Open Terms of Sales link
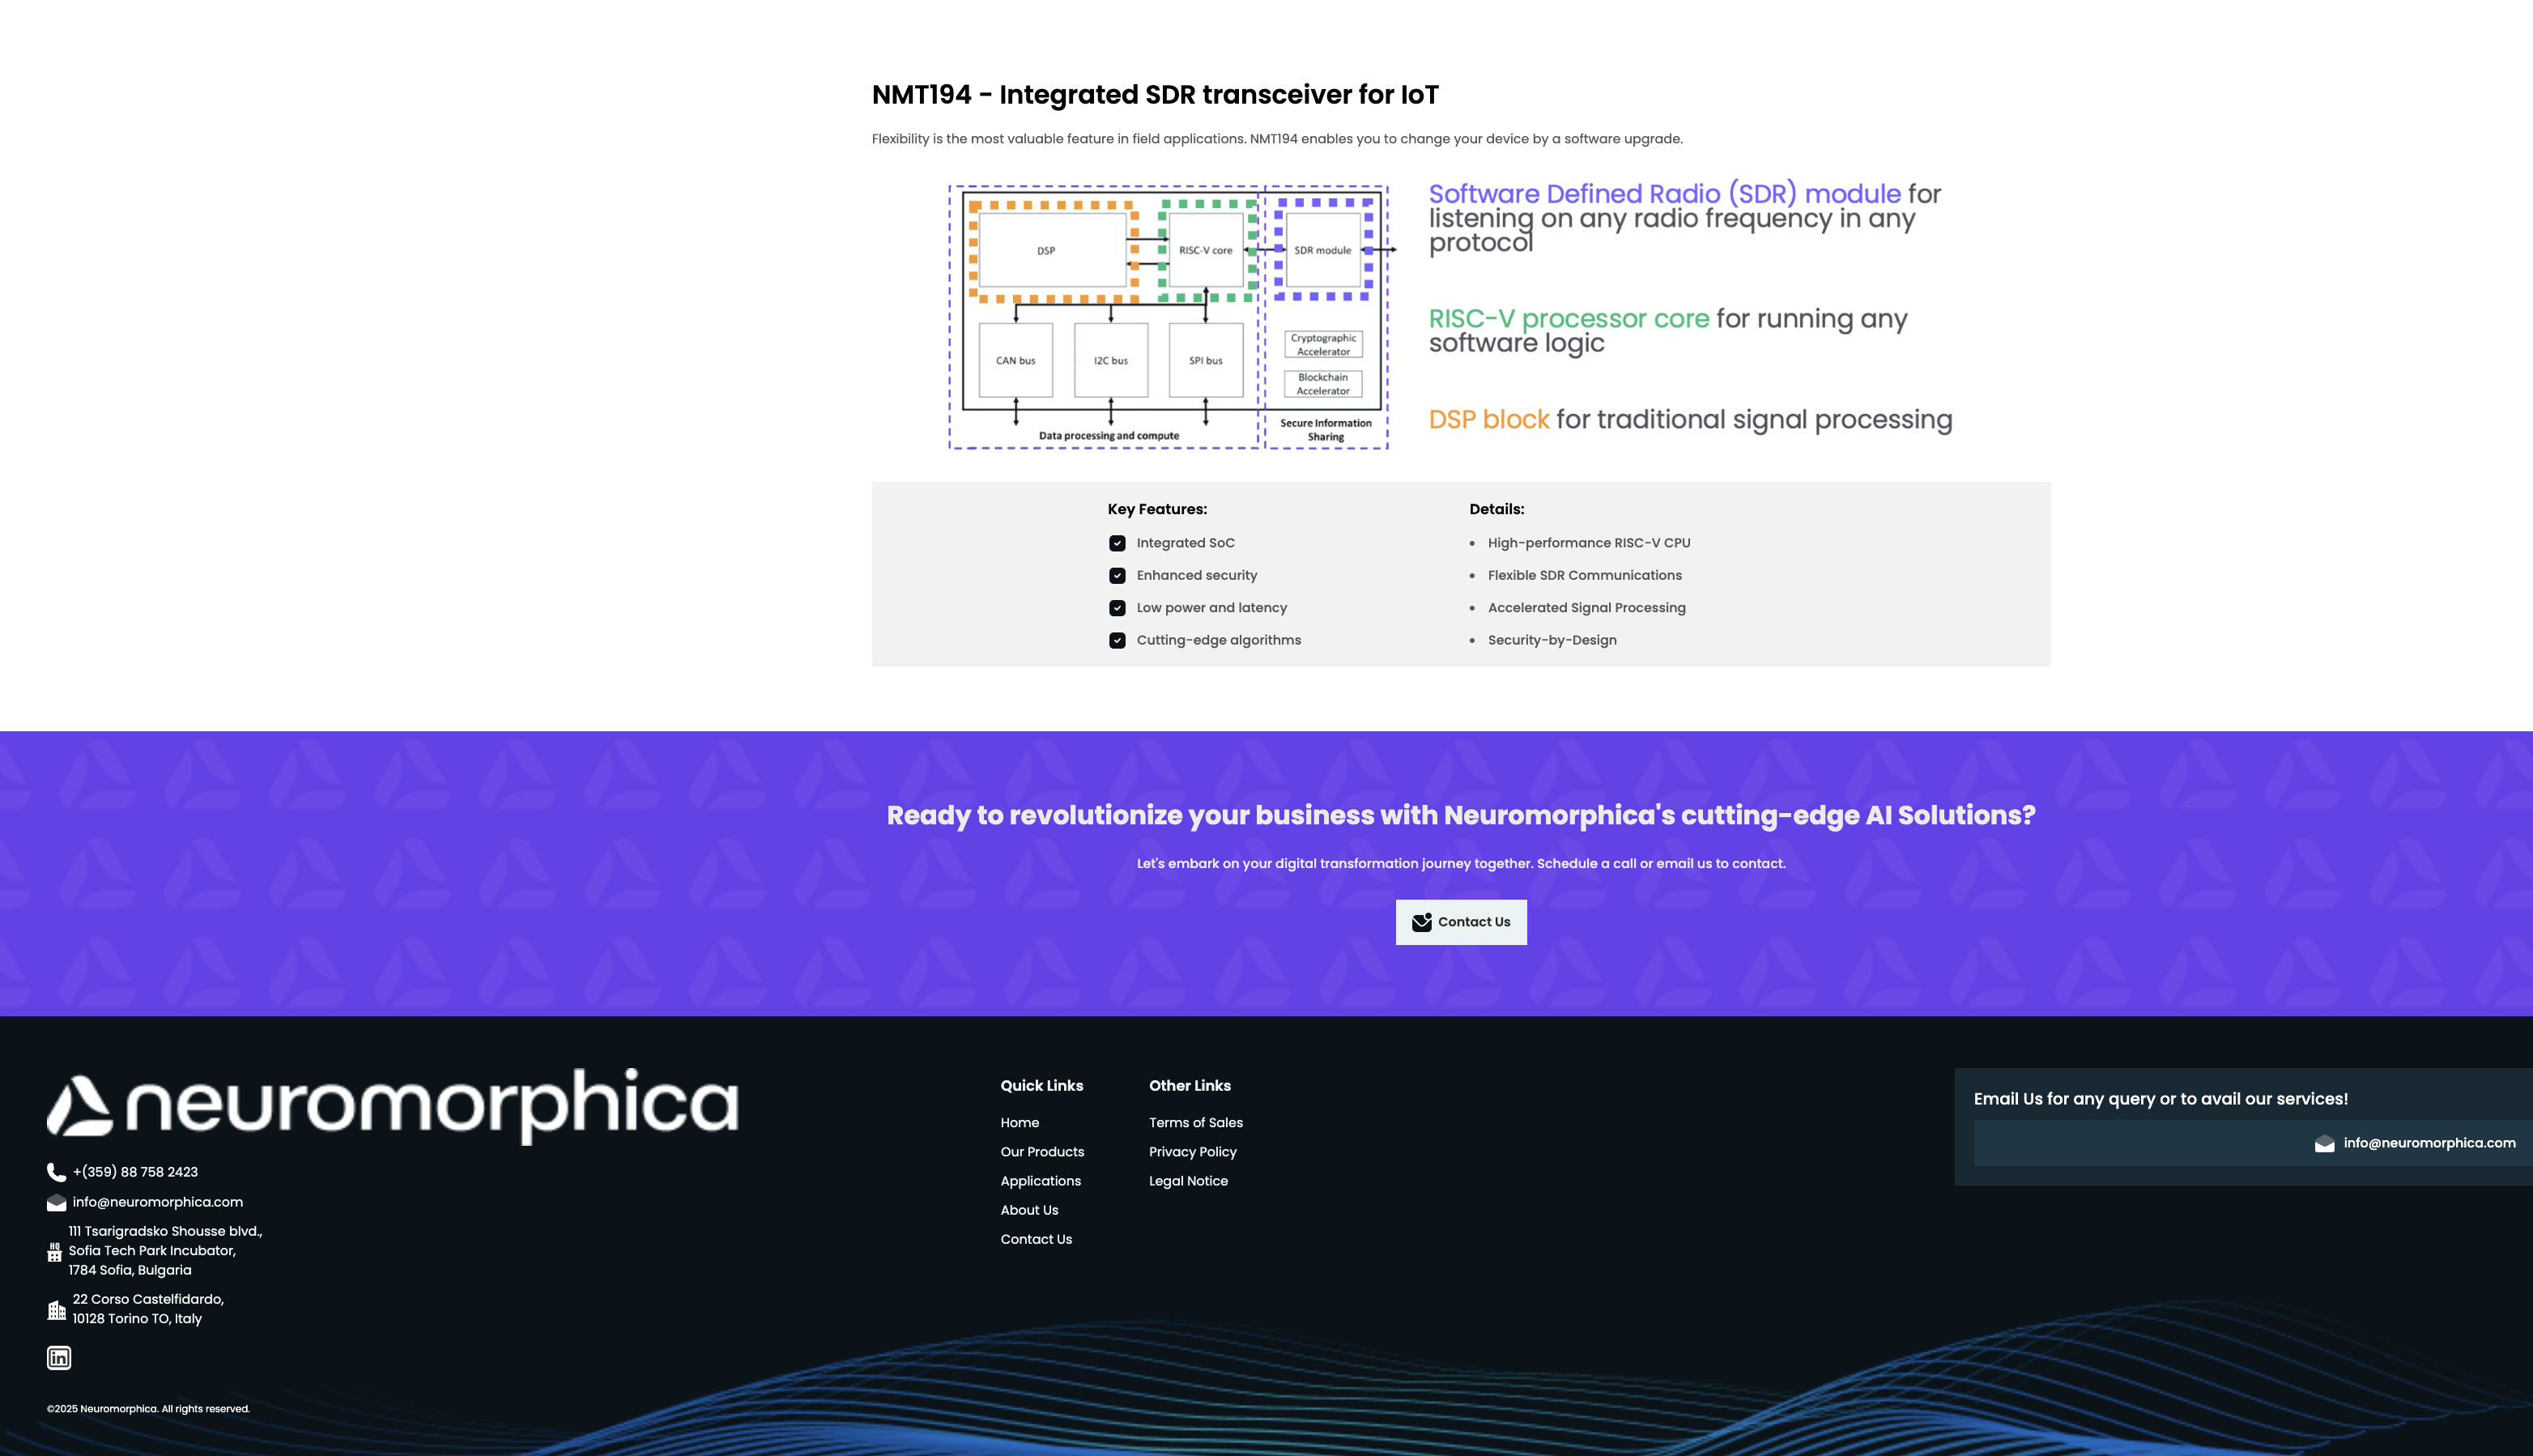The height and width of the screenshot is (1456, 2533). click(x=1196, y=1122)
